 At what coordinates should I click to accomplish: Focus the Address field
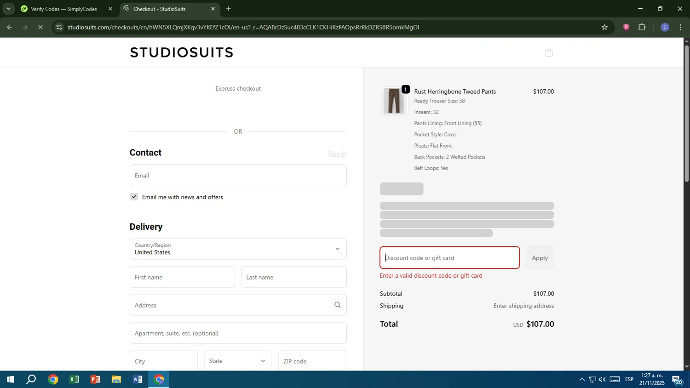point(238,305)
